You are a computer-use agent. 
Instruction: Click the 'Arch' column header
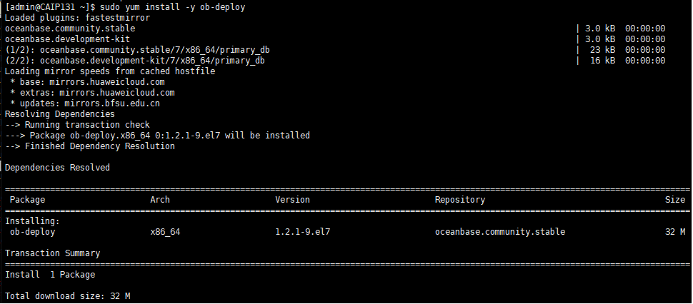[x=160, y=200]
